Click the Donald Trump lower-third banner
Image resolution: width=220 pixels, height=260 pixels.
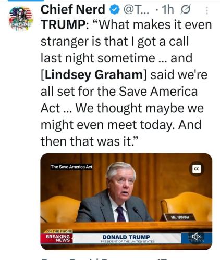tap(126, 238)
